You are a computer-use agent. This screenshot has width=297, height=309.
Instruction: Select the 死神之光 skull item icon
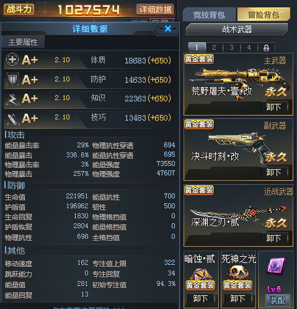(237, 273)
